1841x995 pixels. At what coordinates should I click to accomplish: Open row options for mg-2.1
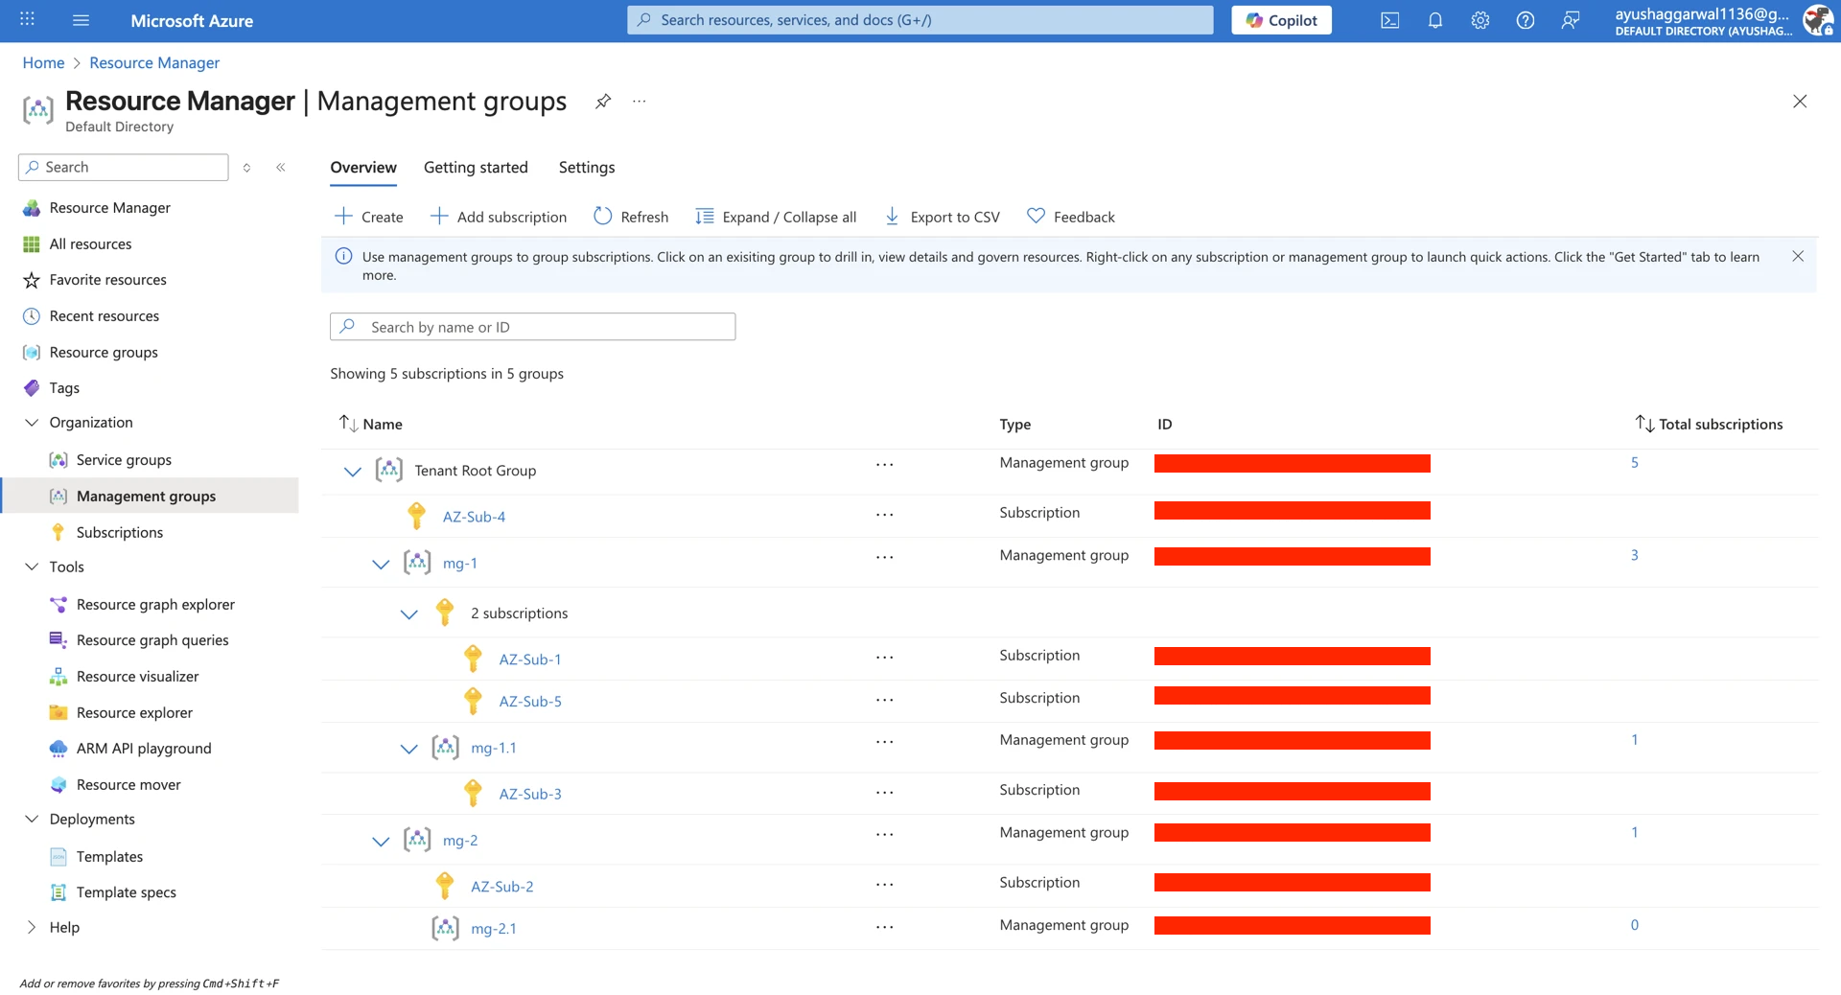tap(884, 927)
